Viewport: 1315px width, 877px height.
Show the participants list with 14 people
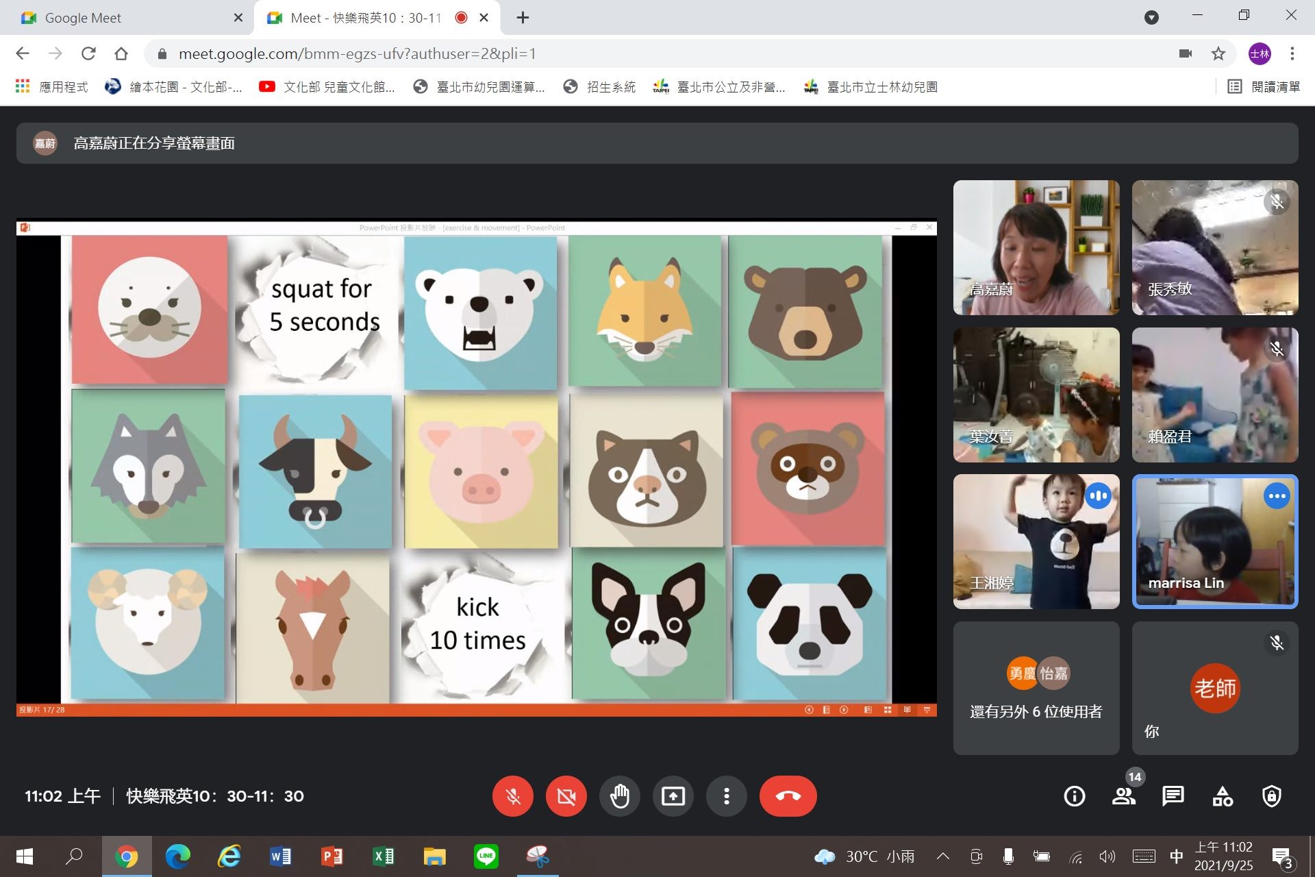coord(1124,795)
